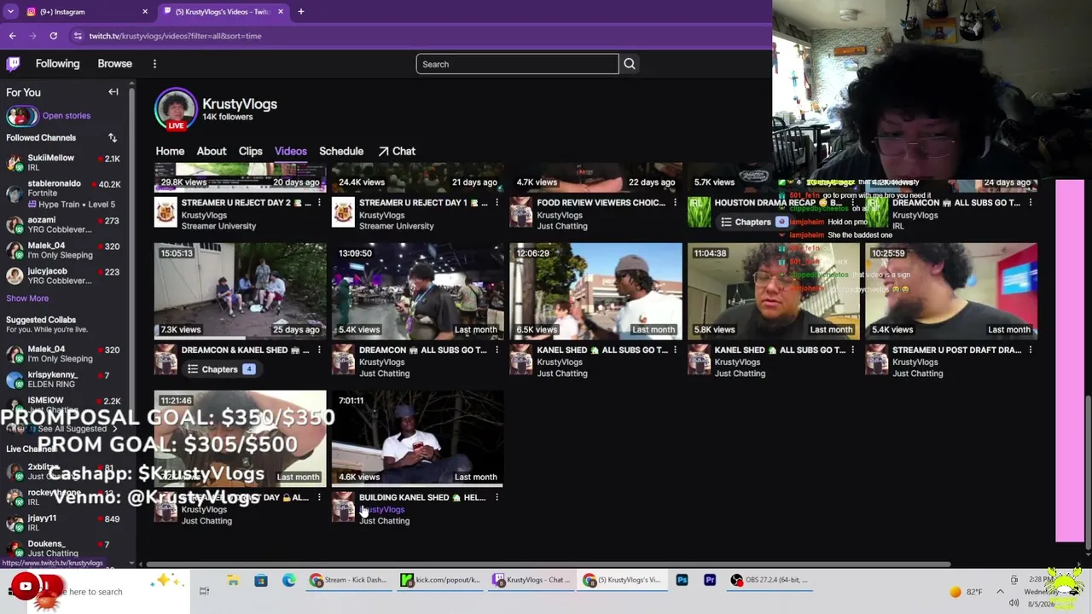
Task: Open options for BUILDING KANEL SHED video
Action: 497,498
